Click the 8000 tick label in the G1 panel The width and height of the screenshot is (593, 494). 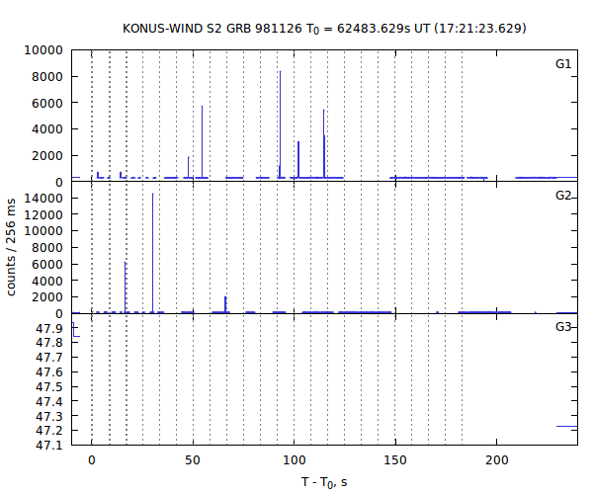pos(47,77)
